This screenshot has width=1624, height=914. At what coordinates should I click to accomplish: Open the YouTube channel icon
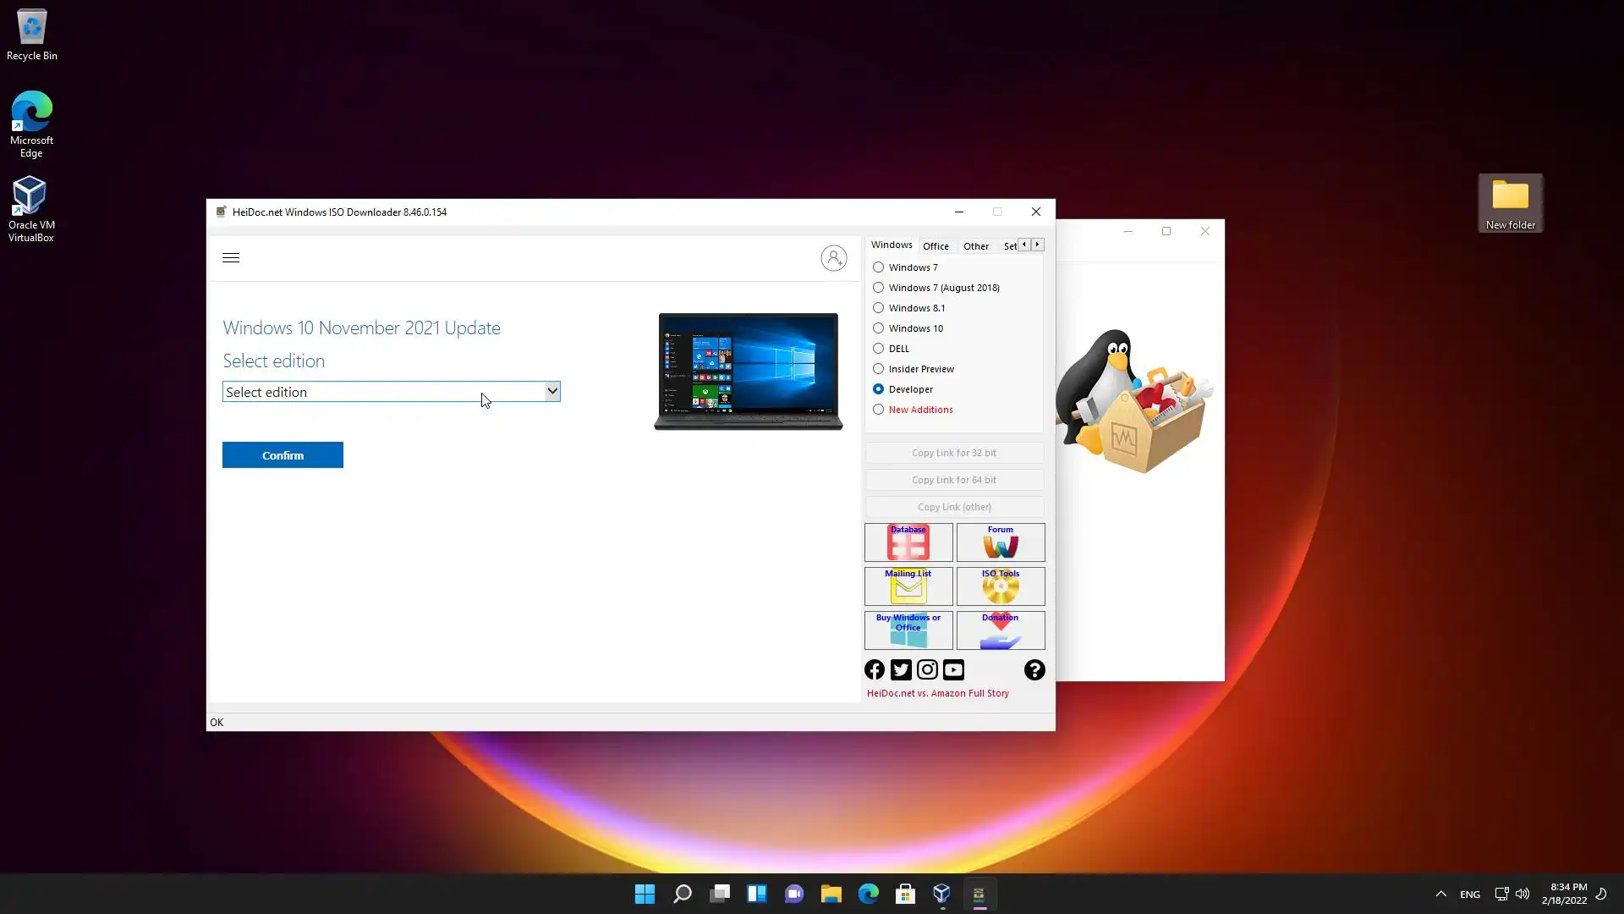(x=953, y=670)
